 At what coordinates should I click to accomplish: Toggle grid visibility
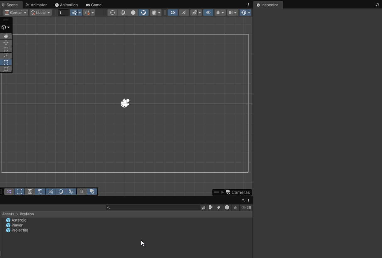pyautogui.click(x=74, y=13)
